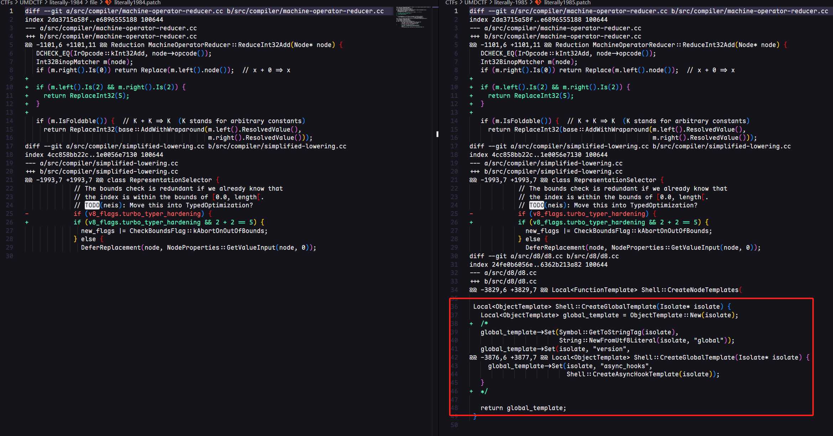Click left '+++ b/src/compiler/machine-operator-reducer.cc' line
The image size is (833, 436).
[111, 36]
